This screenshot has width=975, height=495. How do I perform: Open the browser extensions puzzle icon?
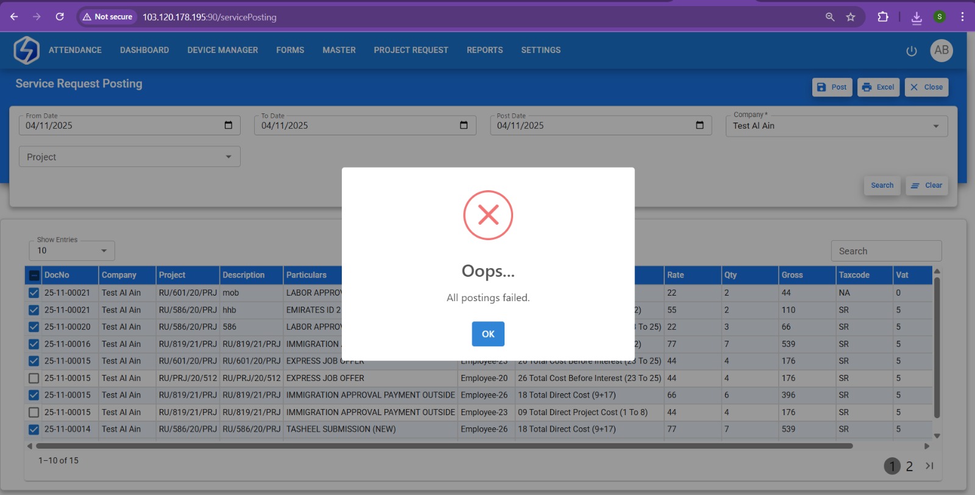pos(882,17)
